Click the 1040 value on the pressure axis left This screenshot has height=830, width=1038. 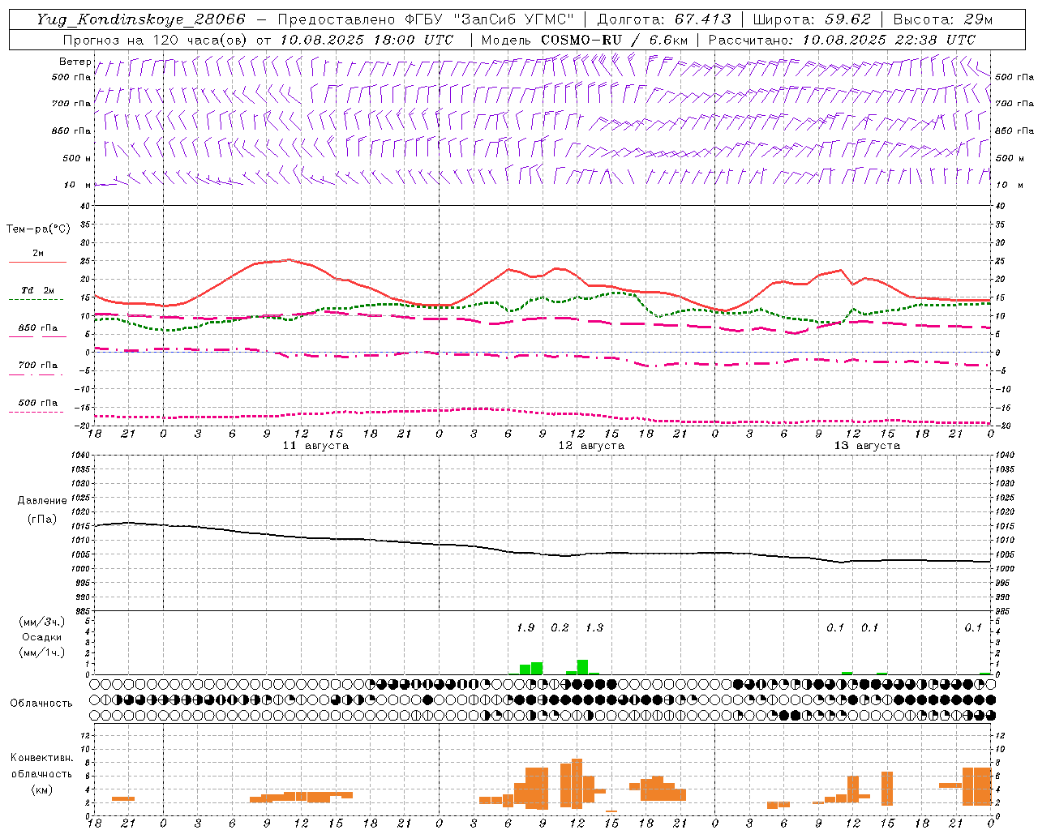(79, 456)
